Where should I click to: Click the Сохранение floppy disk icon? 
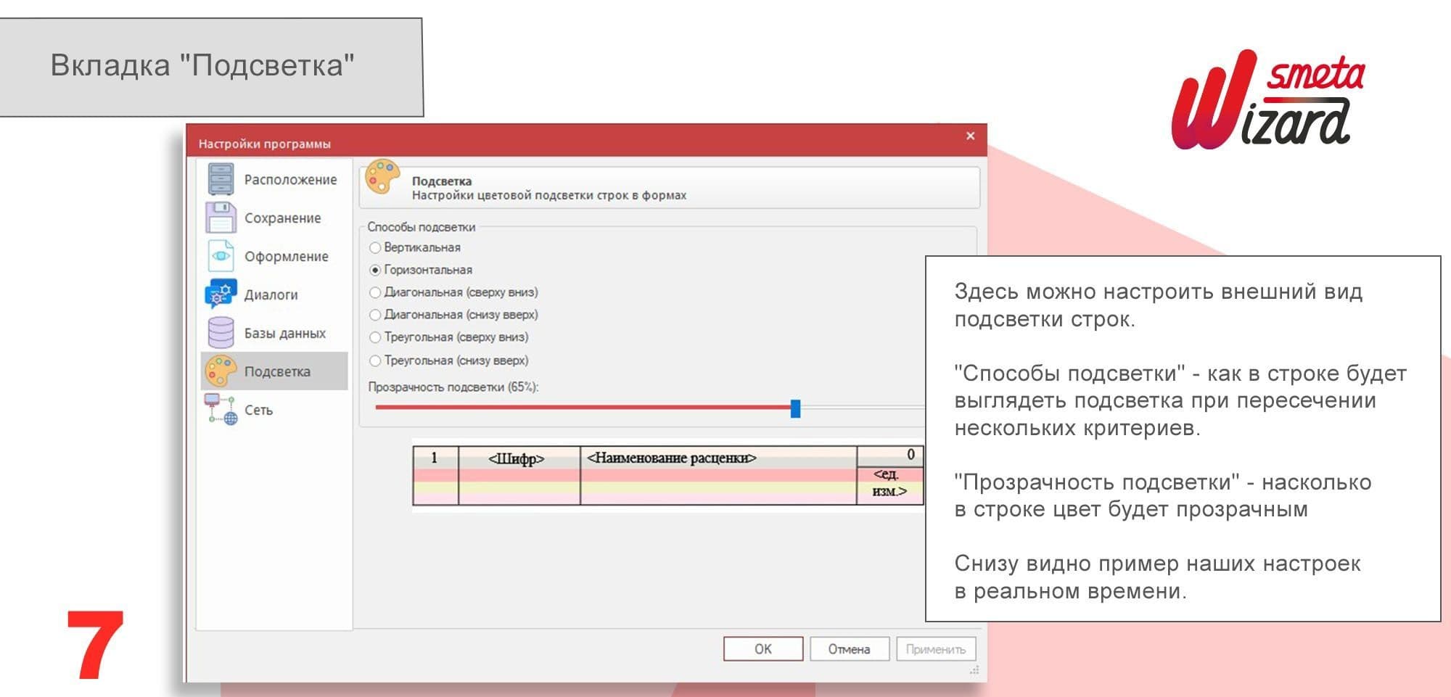point(221,218)
